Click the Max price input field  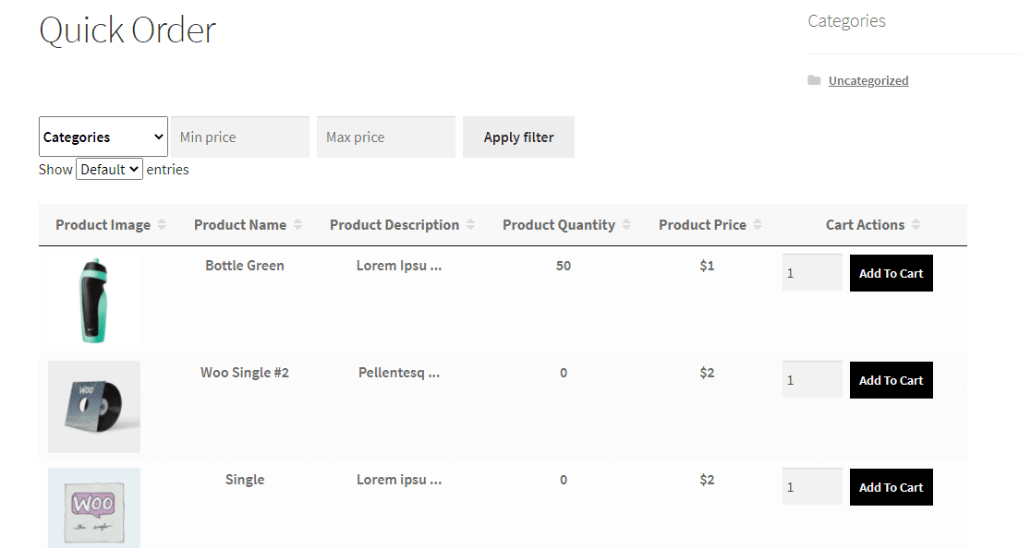point(385,136)
